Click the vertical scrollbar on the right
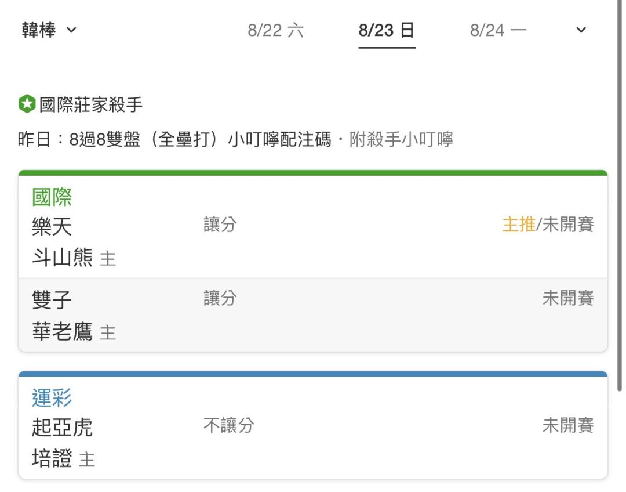 619,196
